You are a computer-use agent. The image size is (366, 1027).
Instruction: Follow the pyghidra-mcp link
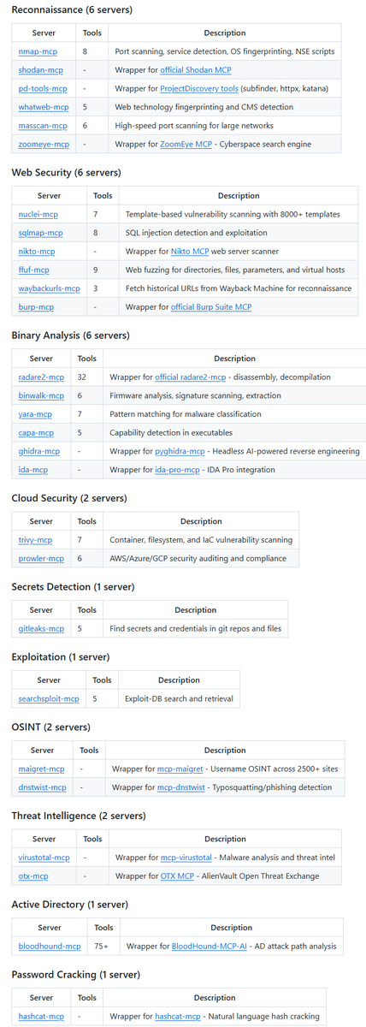click(x=180, y=451)
